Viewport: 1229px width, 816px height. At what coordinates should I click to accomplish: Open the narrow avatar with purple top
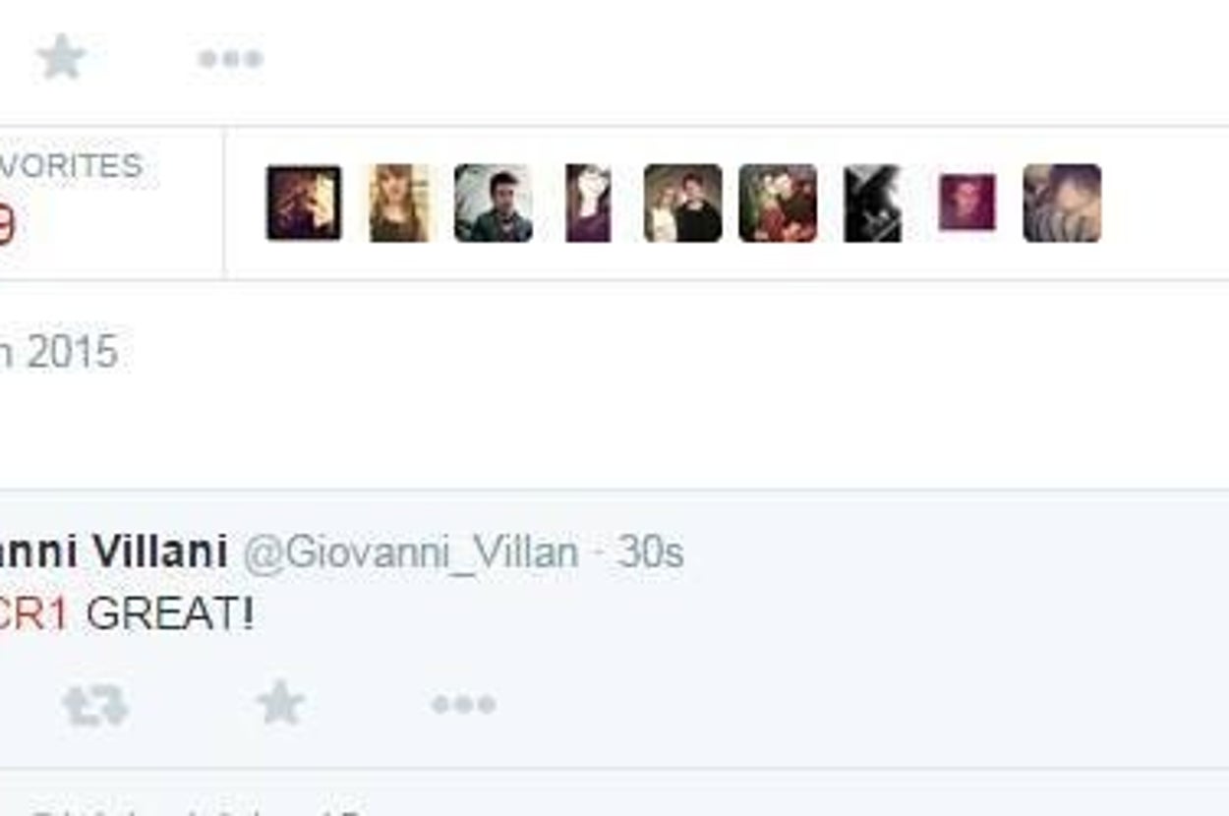tap(588, 204)
